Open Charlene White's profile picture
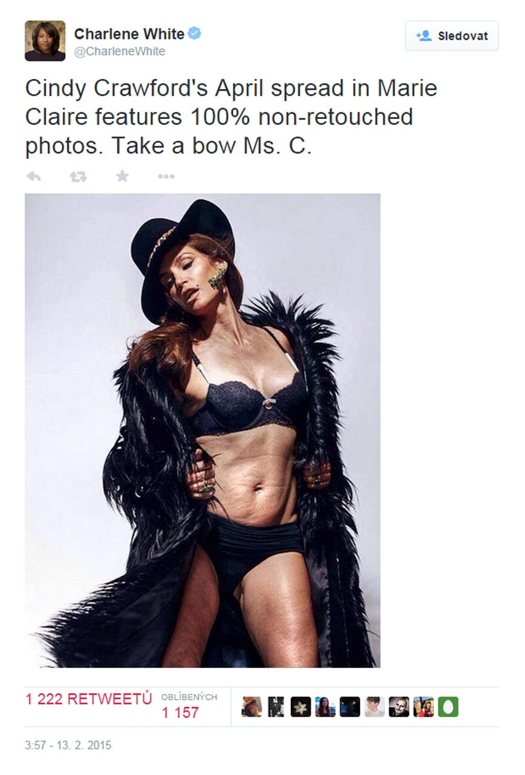The image size is (525, 775). [x=45, y=41]
